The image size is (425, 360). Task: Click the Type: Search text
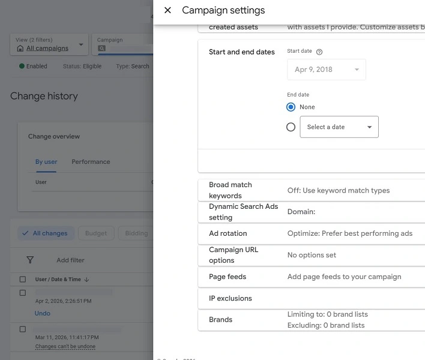(x=133, y=66)
